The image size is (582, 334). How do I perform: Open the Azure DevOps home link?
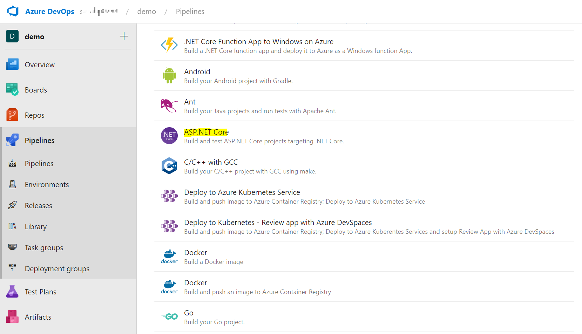pos(49,12)
